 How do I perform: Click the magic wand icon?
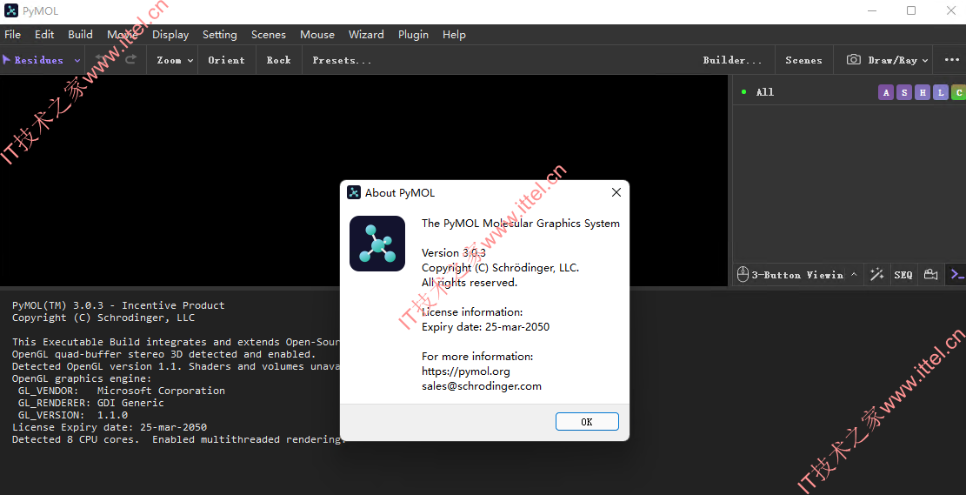pyautogui.click(x=876, y=274)
